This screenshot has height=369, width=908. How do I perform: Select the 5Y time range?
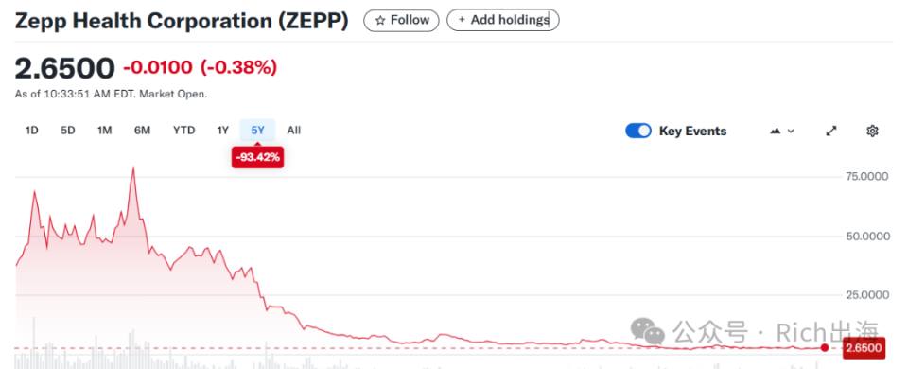pyautogui.click(x=257, y=131)
